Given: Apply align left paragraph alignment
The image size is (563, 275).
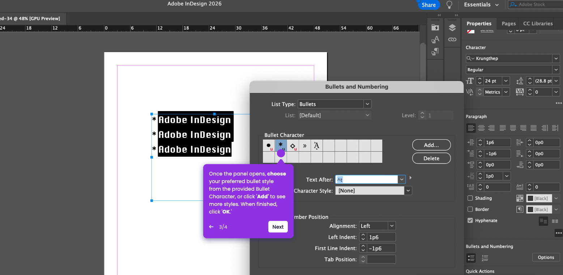Looking at the screenshot, I should point(471,128).
